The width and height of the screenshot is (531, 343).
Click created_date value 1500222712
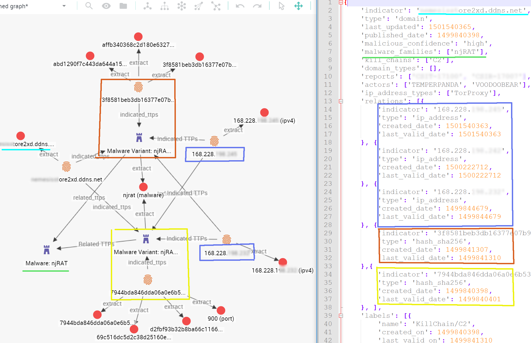click(467, 167)
